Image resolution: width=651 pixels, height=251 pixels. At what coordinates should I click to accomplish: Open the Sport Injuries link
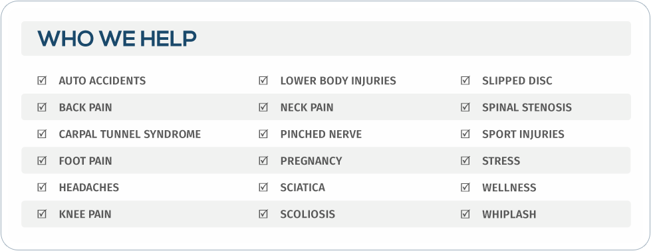(x=523, y=134)
